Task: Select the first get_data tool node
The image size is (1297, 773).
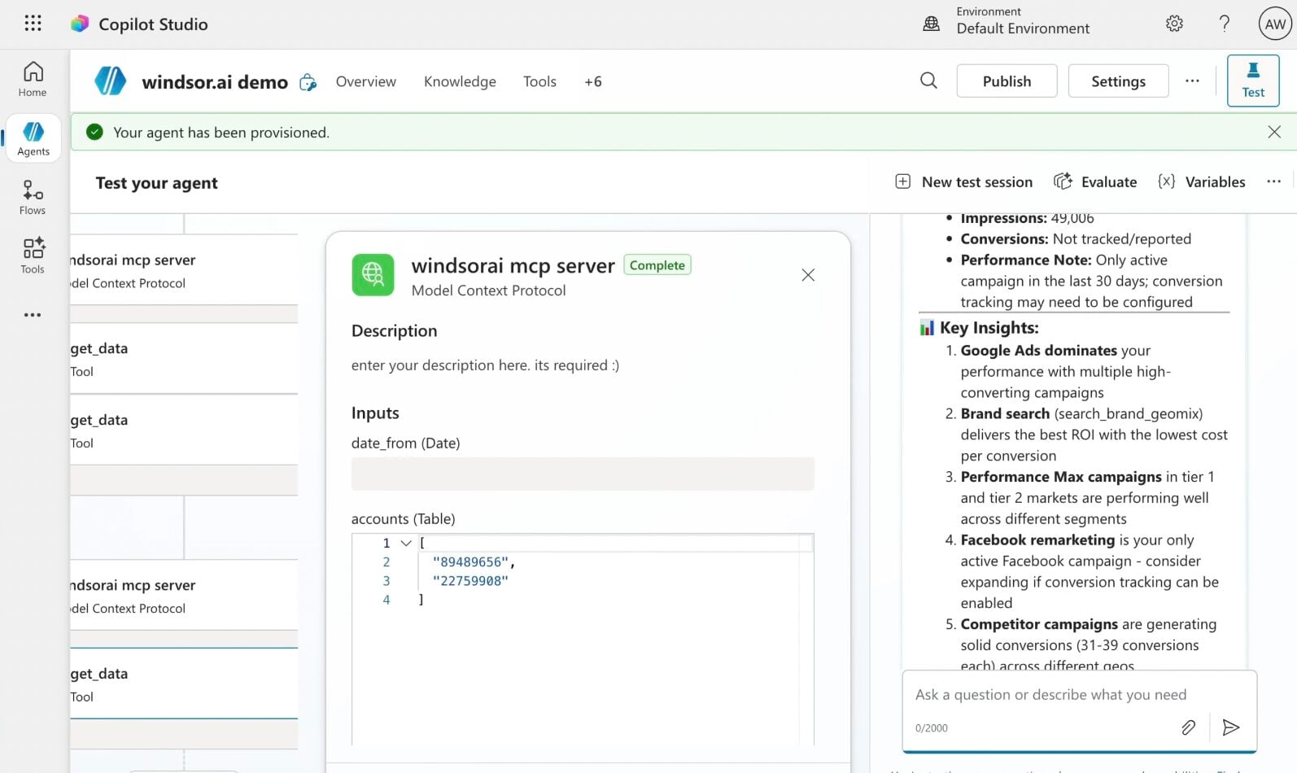Action: point(184,359)
